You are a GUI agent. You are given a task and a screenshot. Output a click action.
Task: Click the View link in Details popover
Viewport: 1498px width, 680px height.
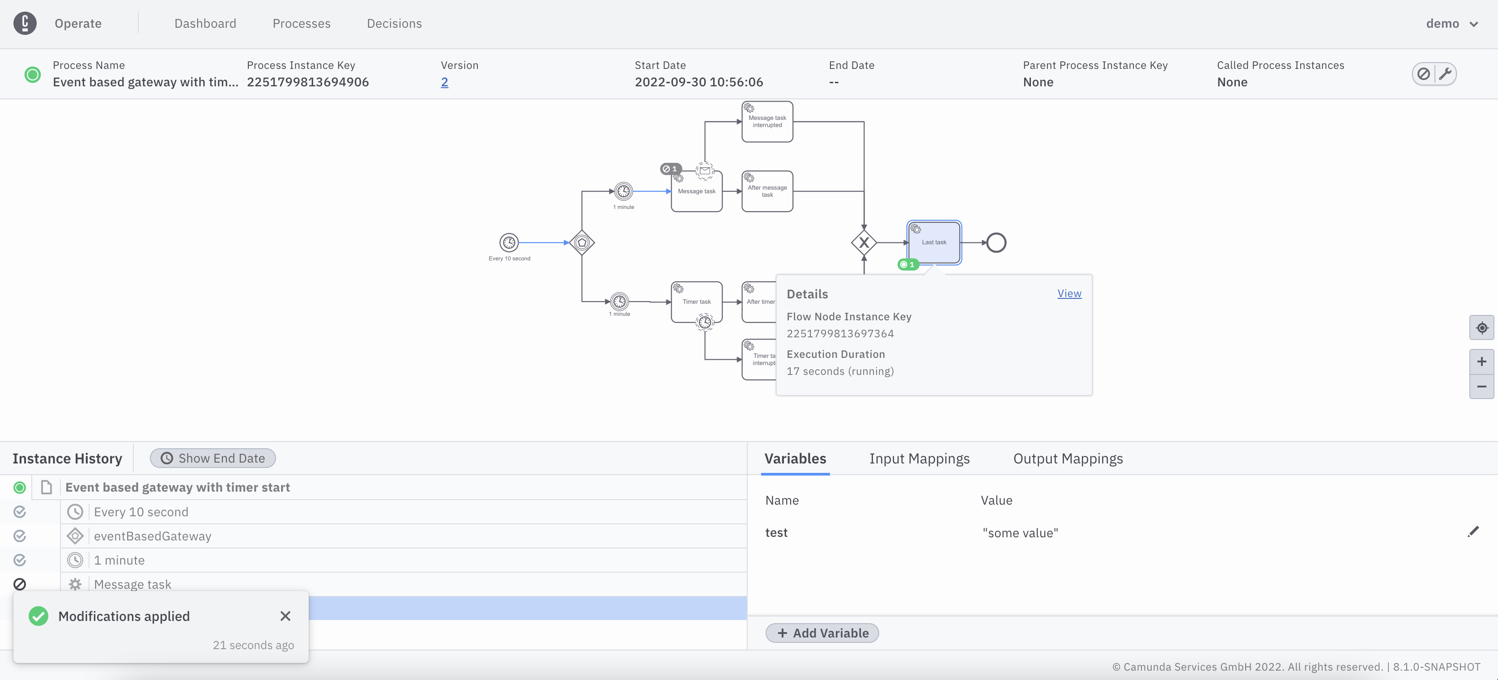click(x=1069, y=293)
